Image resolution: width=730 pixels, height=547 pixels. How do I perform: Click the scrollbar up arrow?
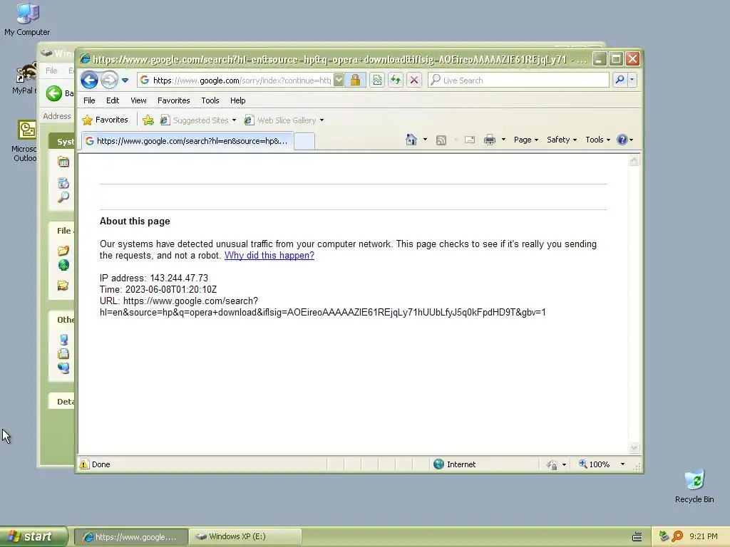click(x=634, y=160)
